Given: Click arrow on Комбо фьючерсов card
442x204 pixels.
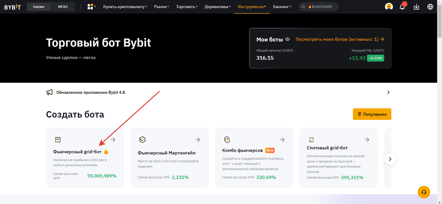Looking at the screenshot, I should [282, 140].
